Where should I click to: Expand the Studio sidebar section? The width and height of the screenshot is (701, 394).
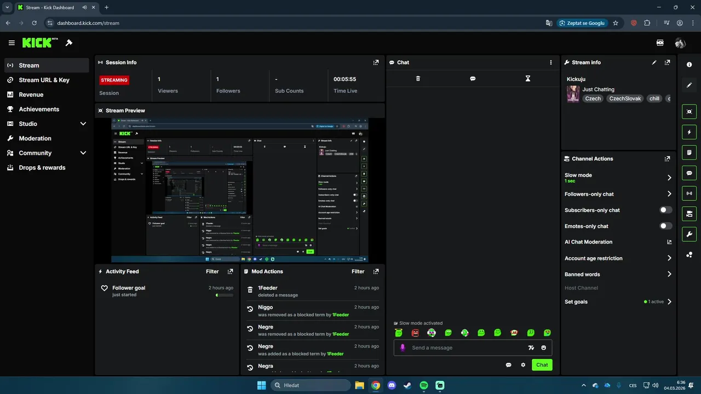[83, 124]
